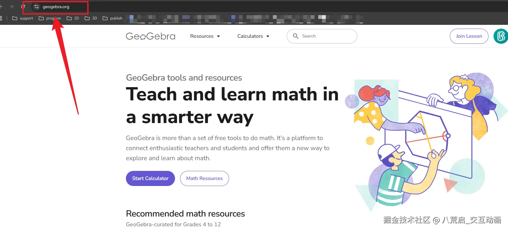Click the Start Calculator button
508x231 pixels.
click(x=150, y=178)
